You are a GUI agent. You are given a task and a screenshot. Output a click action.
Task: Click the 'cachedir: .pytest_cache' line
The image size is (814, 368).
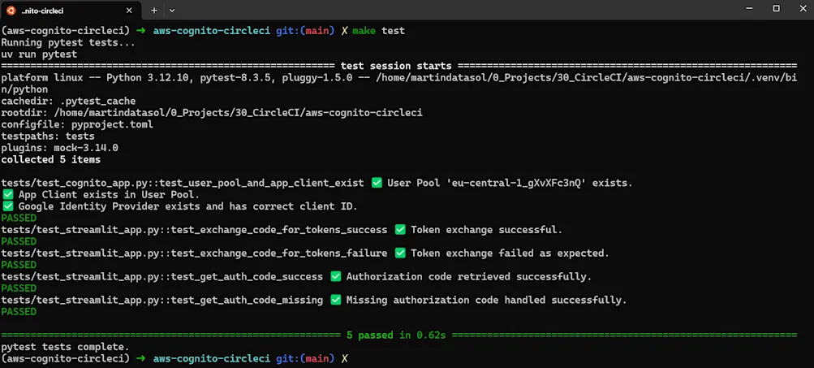pos(68,101)
